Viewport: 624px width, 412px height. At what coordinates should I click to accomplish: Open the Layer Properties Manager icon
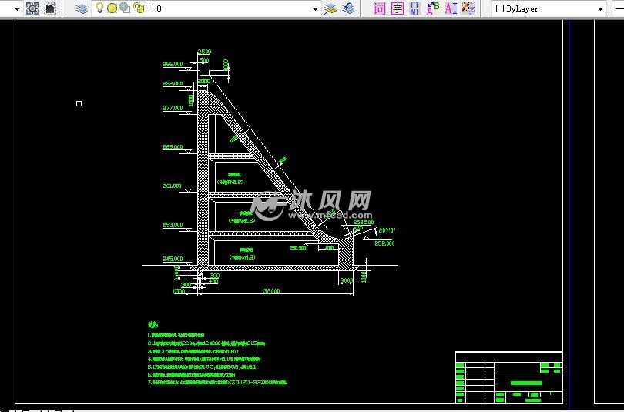point(82,8)
